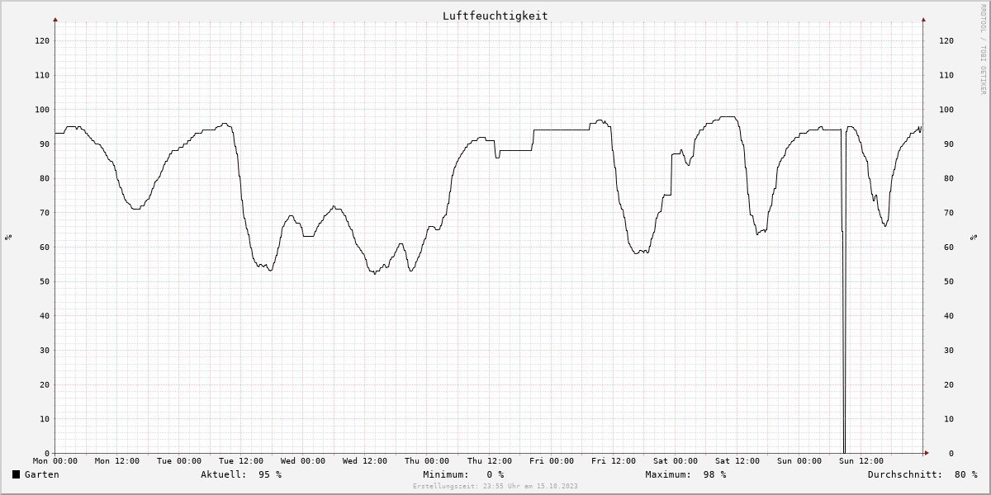Click the black Garten legend color square
This screenshot has height=495, width=991.
click(x=16, y=474)
